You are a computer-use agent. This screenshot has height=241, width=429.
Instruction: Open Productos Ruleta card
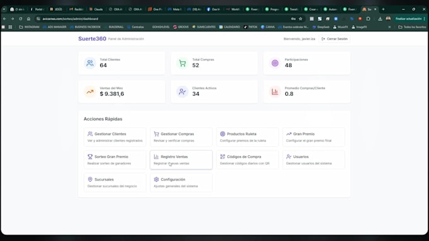tap(247, 137)
